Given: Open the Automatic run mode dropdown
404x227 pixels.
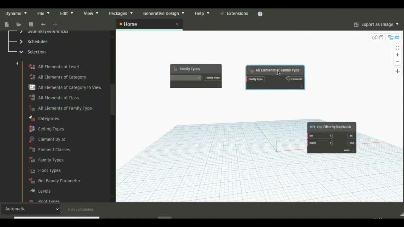Looking at the screenshot, I should (x=31, y=209).
